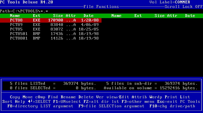Viewport: 203px width, 113px height.
Task: Open the view/Edit command
Action: pos(118,97)
